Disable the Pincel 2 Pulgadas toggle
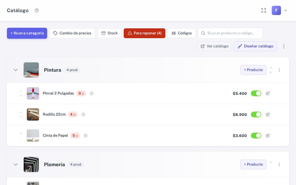 pos(256,93)
